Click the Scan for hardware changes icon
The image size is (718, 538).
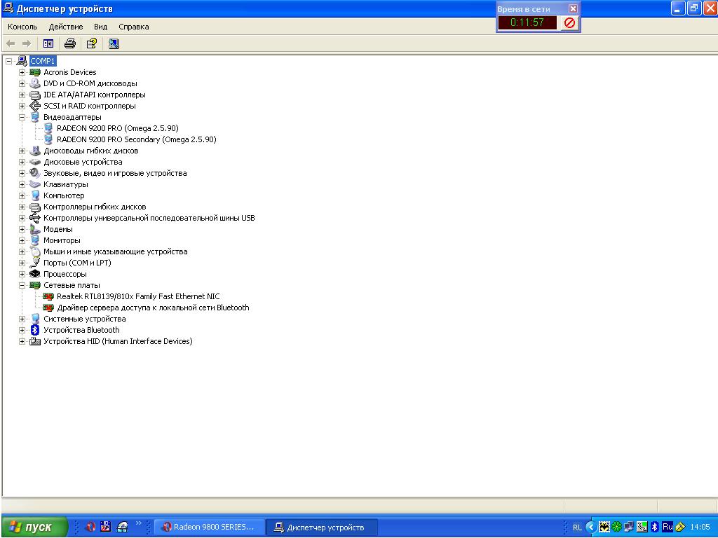tap(114, 43)
